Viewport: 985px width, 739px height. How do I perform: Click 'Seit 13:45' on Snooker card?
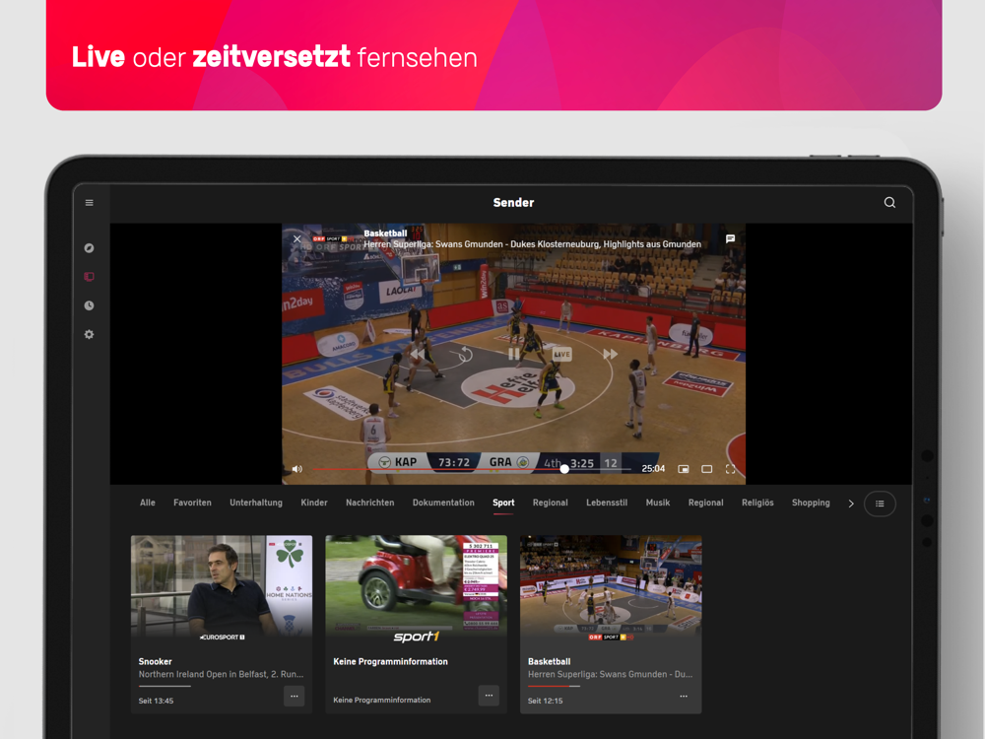pyautogui.click(x=156, y=701)
